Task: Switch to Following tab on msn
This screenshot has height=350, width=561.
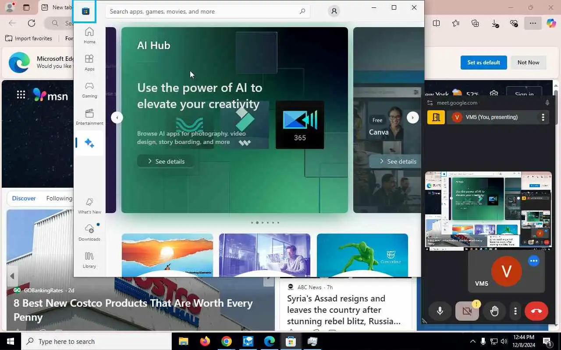Action: point(59,198)
